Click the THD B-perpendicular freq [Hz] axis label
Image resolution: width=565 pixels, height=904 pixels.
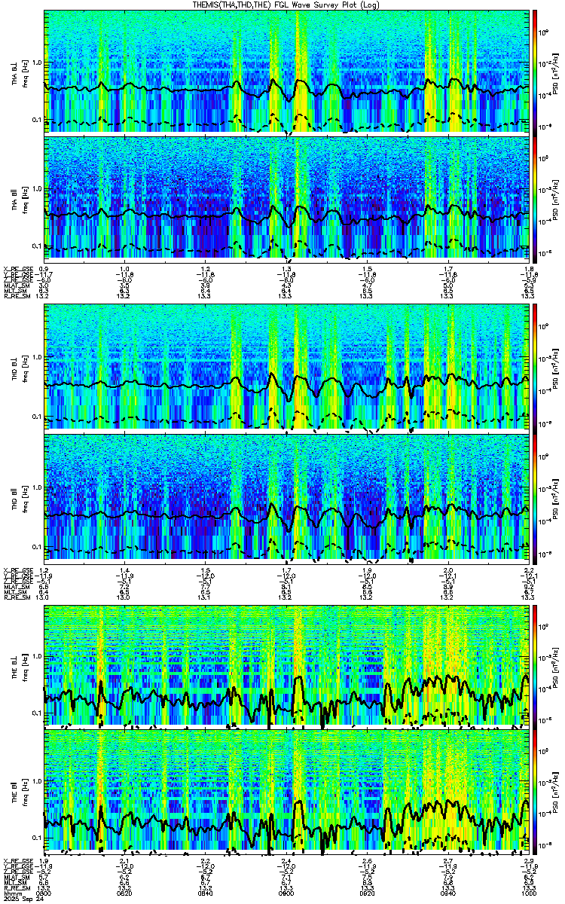(24, 367)
